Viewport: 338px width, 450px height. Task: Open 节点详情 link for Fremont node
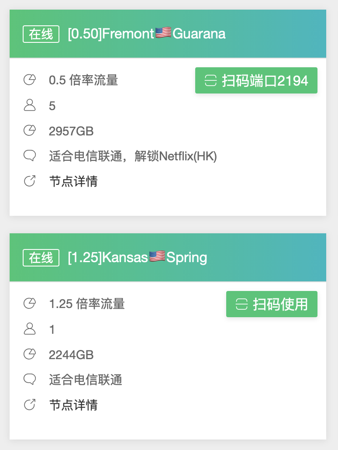pyautogui.click(x=73, y=181)
